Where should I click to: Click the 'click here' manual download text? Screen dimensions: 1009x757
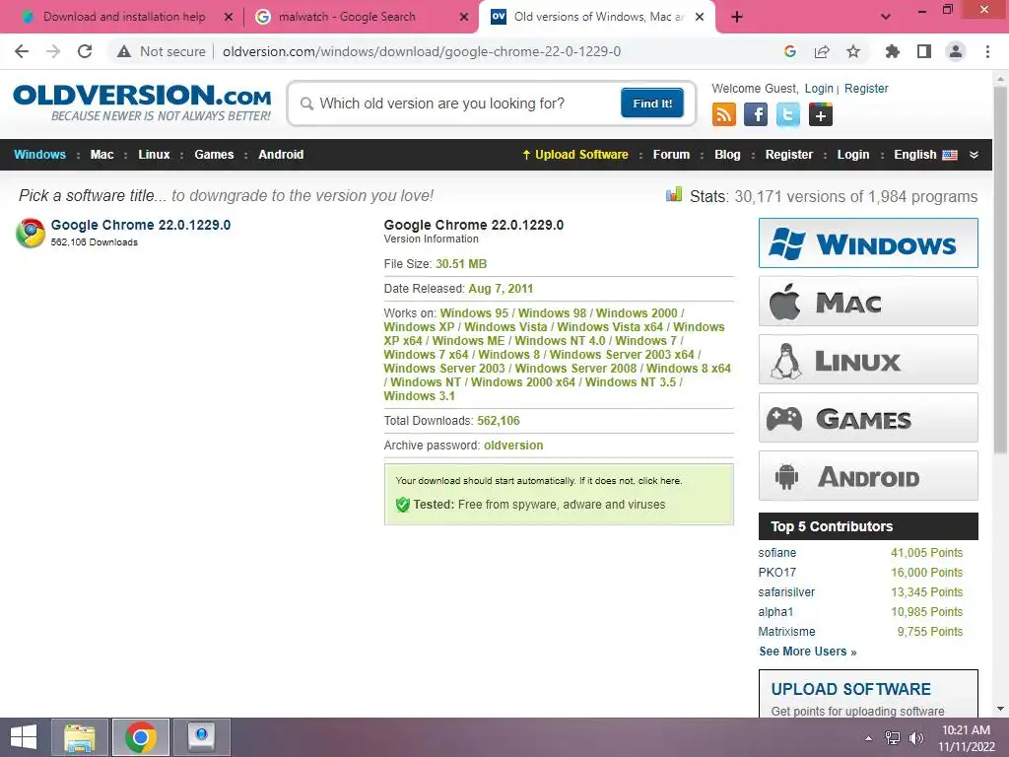coord(659,481)
